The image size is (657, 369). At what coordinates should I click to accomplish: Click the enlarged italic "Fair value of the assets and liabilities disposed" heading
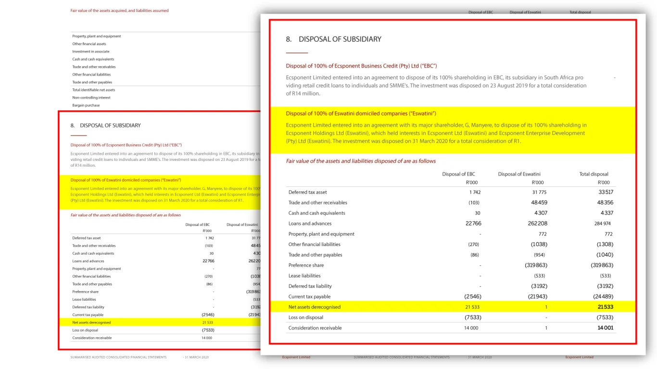(361, 161)
